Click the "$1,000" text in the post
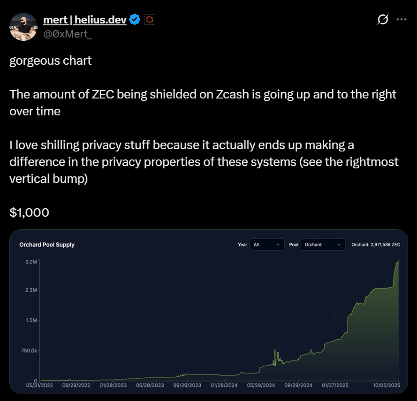The image size is (417, 401). click(29, 212)
